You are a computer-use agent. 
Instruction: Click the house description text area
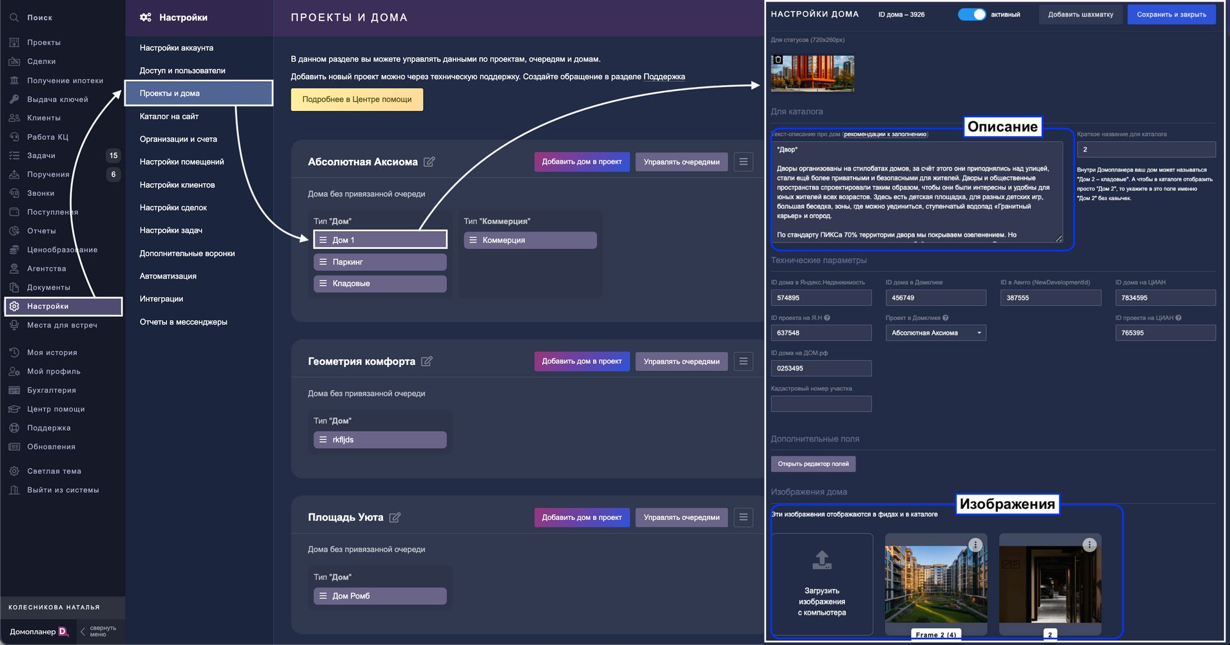point(917,192)
